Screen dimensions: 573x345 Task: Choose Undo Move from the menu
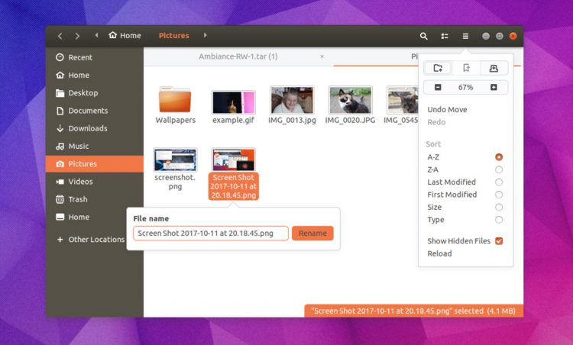[447, 110]
